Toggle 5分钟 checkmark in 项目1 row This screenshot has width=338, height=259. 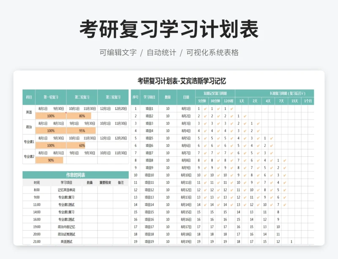point(205,109)
